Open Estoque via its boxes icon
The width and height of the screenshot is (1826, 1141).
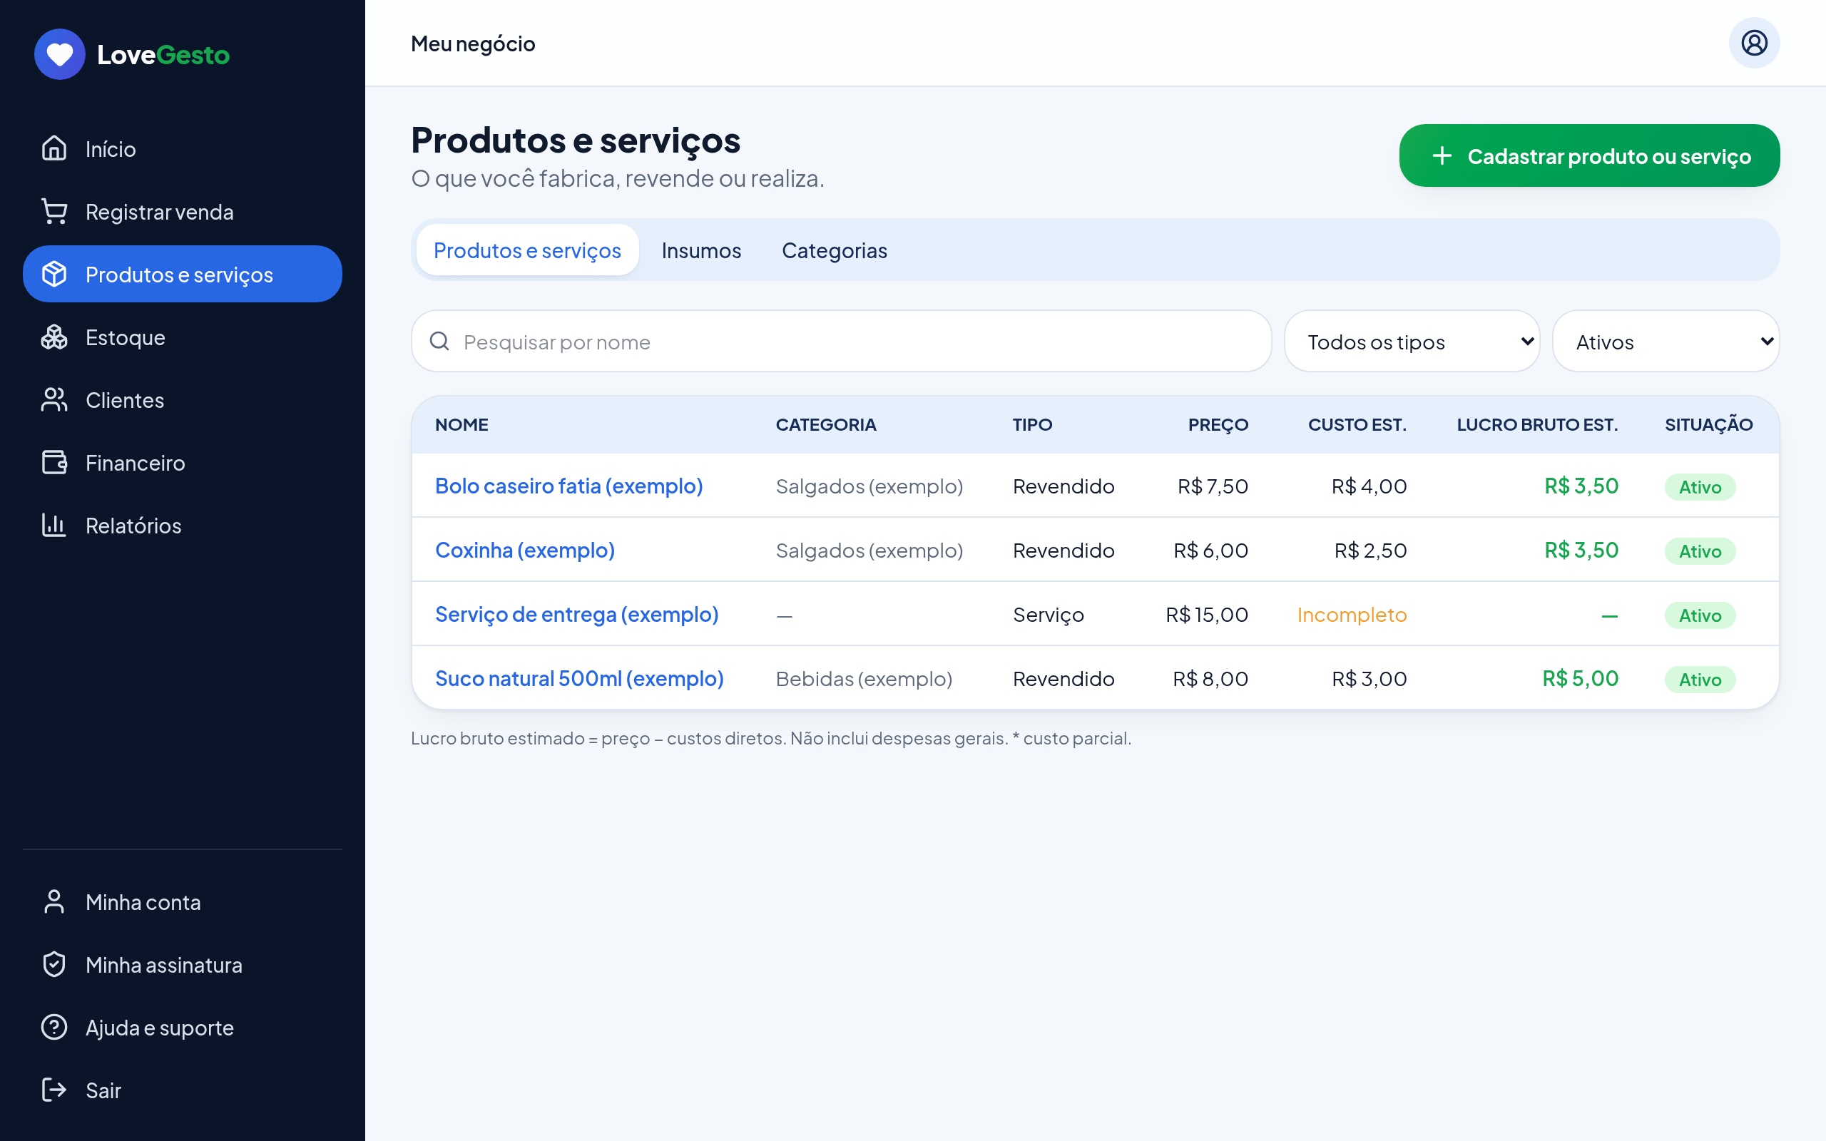tap(54, 337)
